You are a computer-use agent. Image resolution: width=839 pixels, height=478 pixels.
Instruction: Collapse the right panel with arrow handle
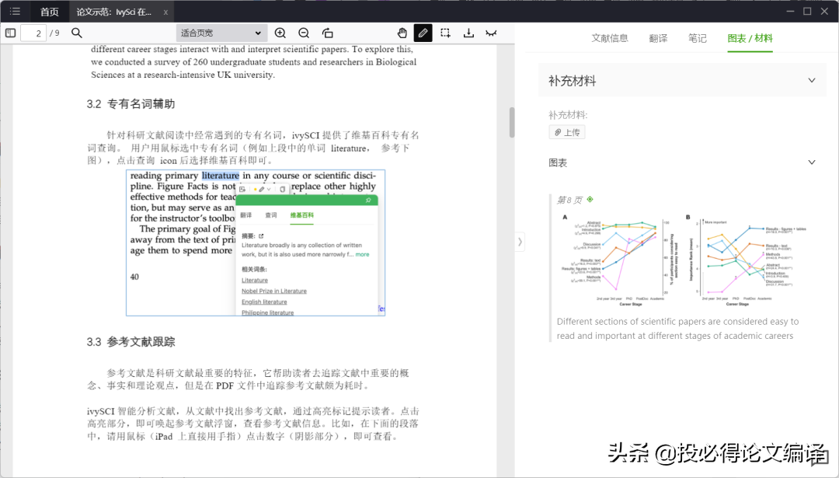coord(520,242)
